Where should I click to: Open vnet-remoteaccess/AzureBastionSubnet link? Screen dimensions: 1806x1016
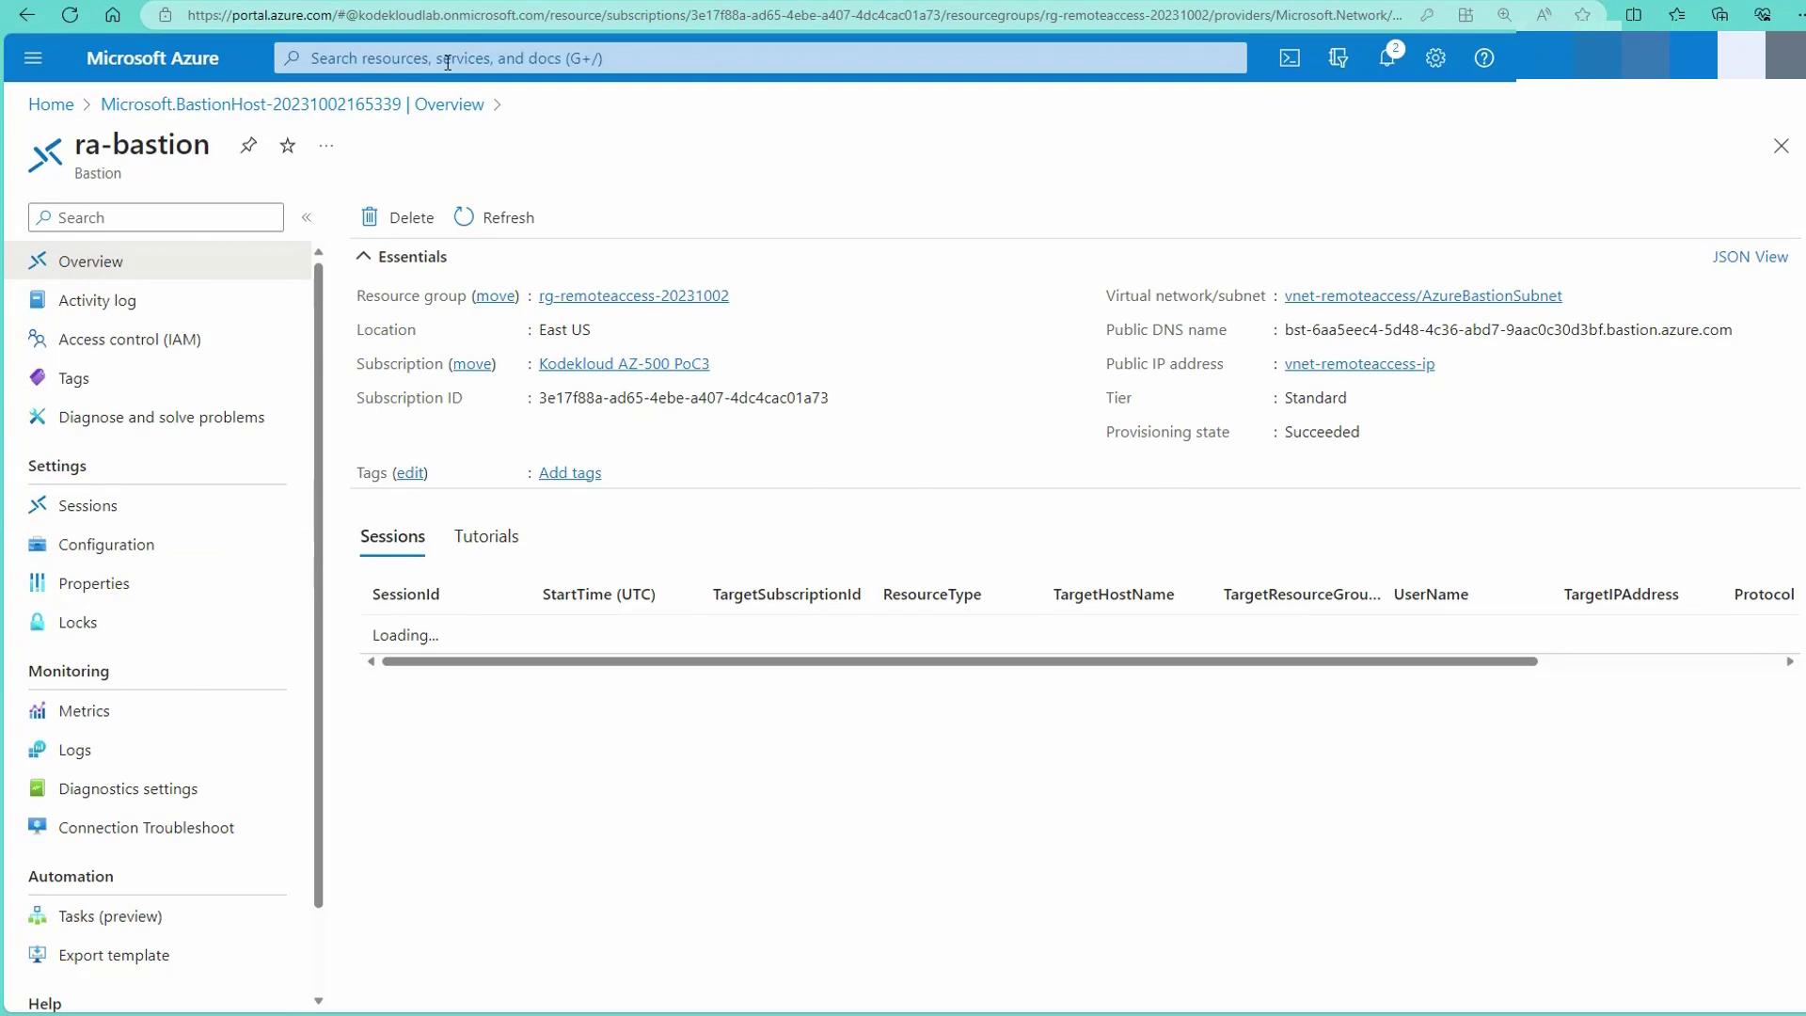point(1423,295)
